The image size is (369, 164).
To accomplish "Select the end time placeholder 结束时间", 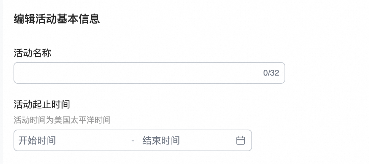I will click(x=161, y=140).
